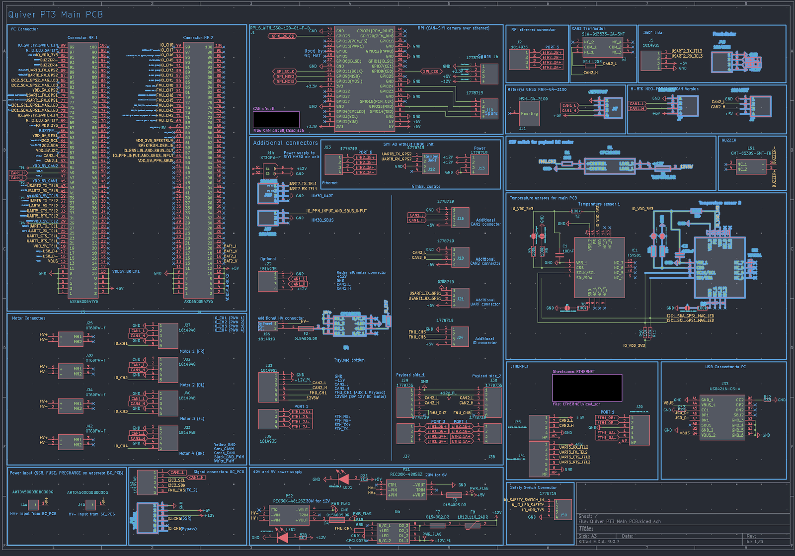Image resolution: width=795 pixels, height=556 pixels.
Task: Open the ETHERNET hierarchical sheet block
Action: (x=587, y=388)
